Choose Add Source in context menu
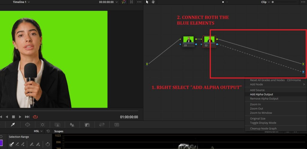This screenshot has width=307, height=149. coord(257,90)
